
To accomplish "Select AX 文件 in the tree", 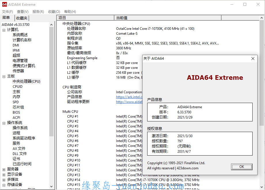I will point(19,149).
